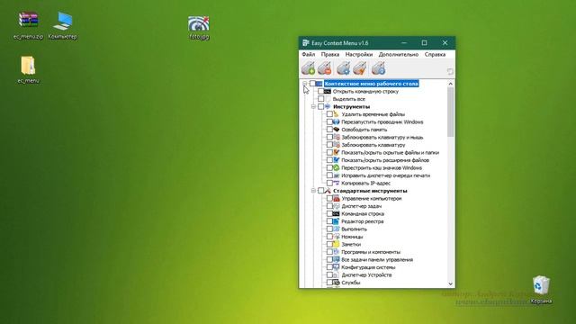Click the icon beside Ножницы
This screenshot has width=576, height=324.
[x=336, y=237]
